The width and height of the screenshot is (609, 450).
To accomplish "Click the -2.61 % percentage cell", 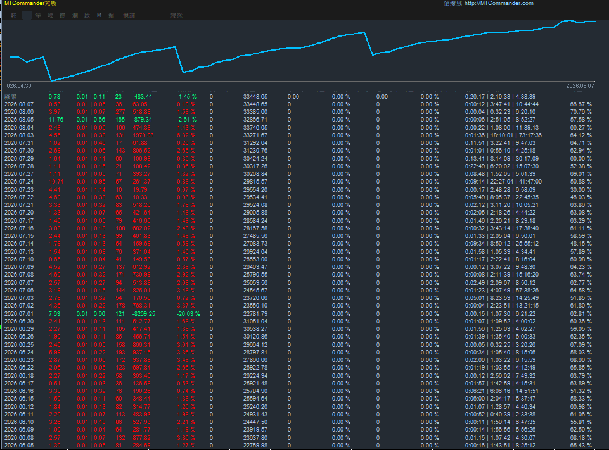I will [187, 120].
